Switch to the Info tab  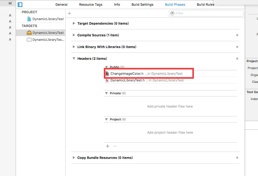pyautogui.click(x=117, y=5)
